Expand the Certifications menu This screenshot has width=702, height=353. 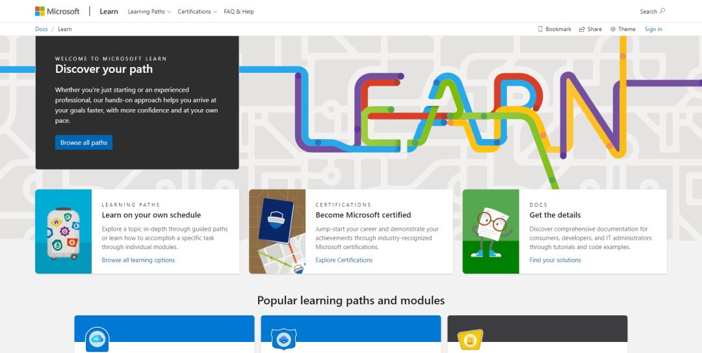198,12
